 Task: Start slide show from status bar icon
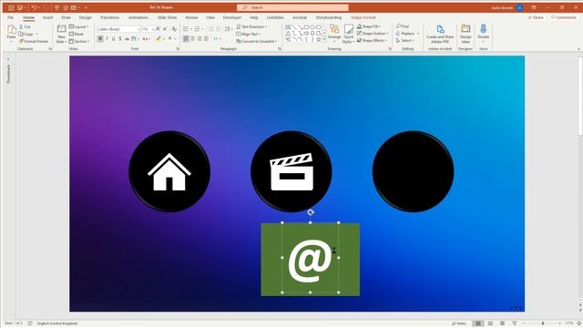tap(515, 323)
